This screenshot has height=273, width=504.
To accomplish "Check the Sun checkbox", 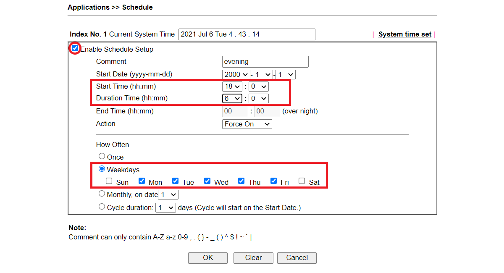I will pos(109,181).
